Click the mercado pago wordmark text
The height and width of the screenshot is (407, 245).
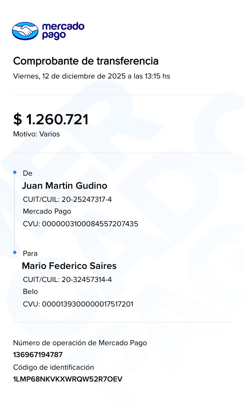coord(63,31)
